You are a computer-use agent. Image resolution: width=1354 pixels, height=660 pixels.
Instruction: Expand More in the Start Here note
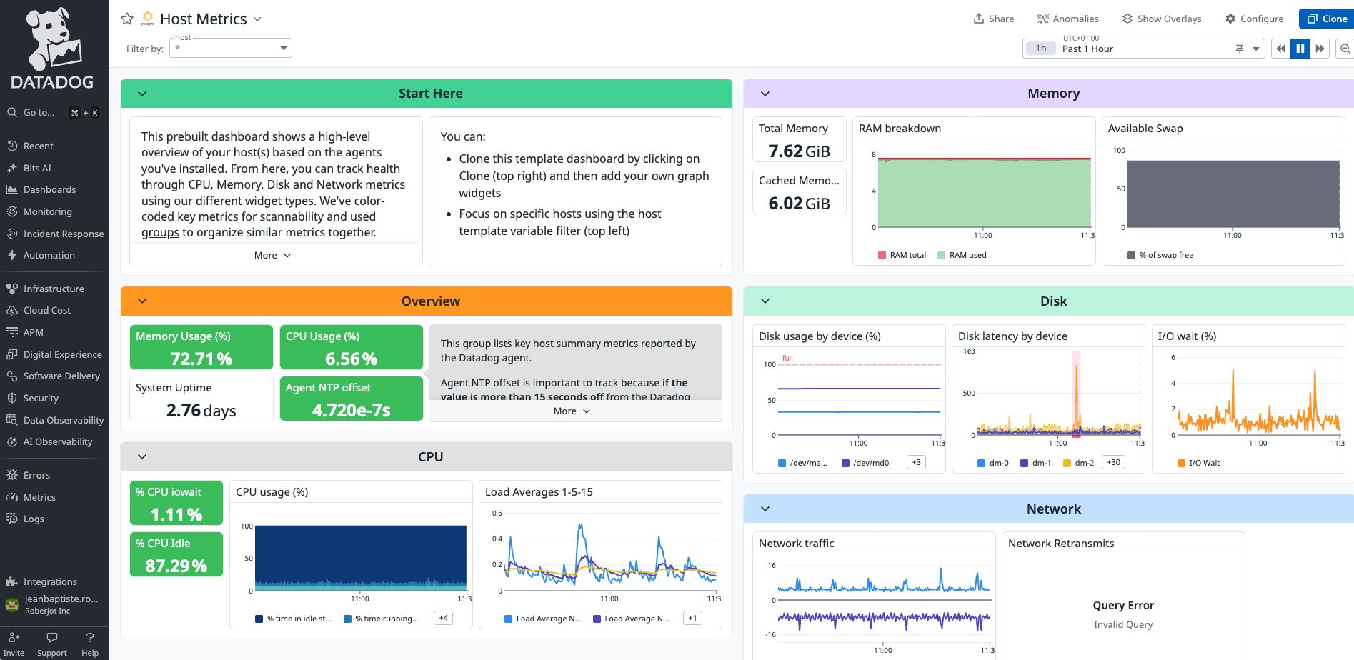click(273, 255)
